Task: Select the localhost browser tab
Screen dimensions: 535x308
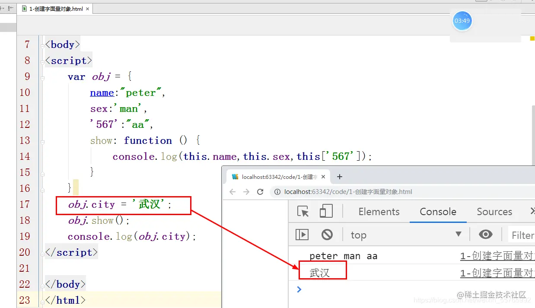Action: 279,177
